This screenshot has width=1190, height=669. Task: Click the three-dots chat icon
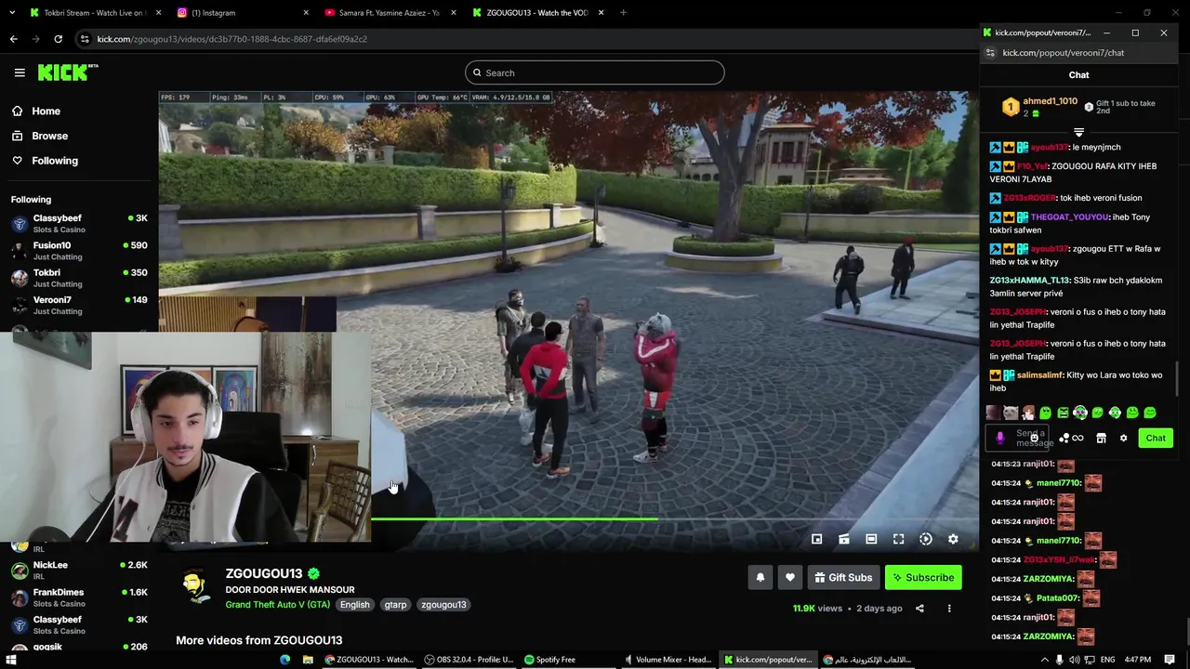point(1064,439)
